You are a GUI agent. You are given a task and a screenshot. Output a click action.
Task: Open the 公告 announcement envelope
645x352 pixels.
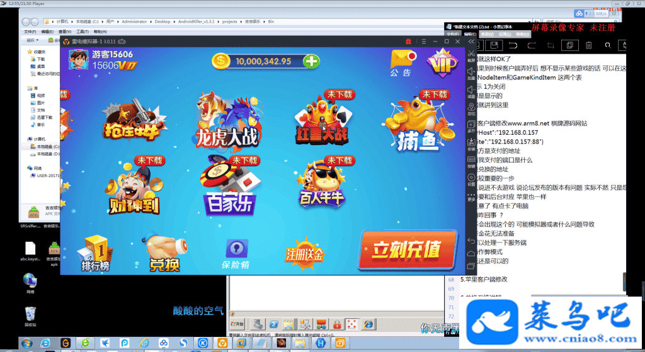tap(401, 63)
